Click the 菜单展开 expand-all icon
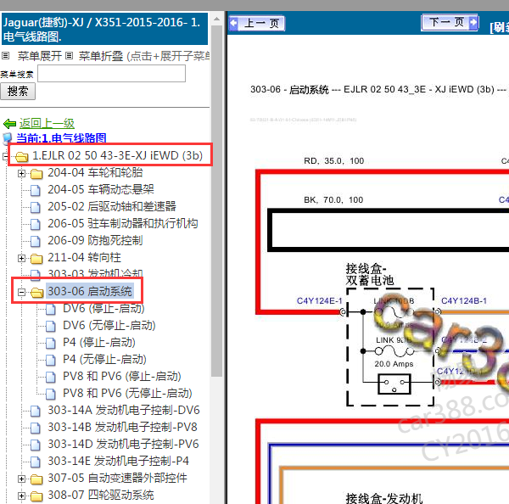This screenshot has height=504, width=509. coord(6,56)
